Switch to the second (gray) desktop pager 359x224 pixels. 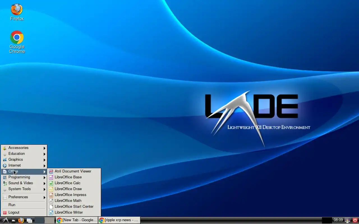point(50,220)
